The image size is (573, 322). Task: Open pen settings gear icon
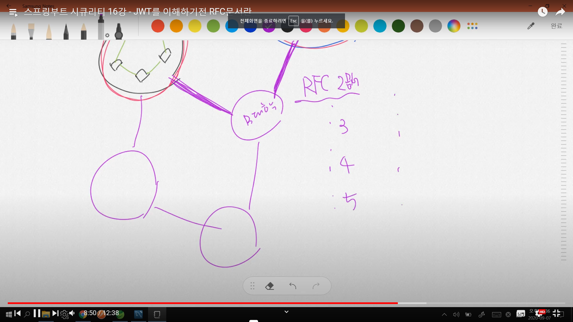tap(107, 35)
